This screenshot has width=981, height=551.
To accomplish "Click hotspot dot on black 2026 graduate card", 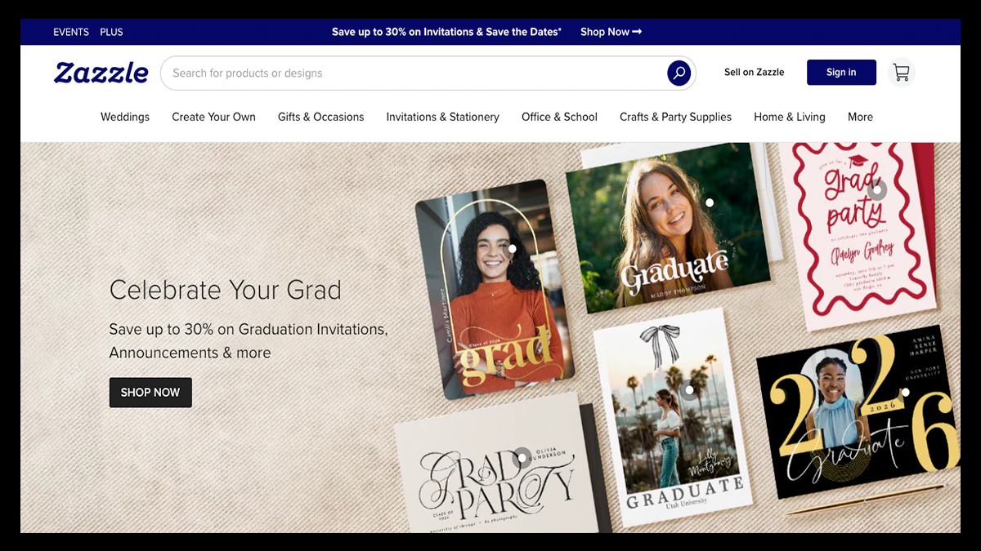I will click(905, 393).
